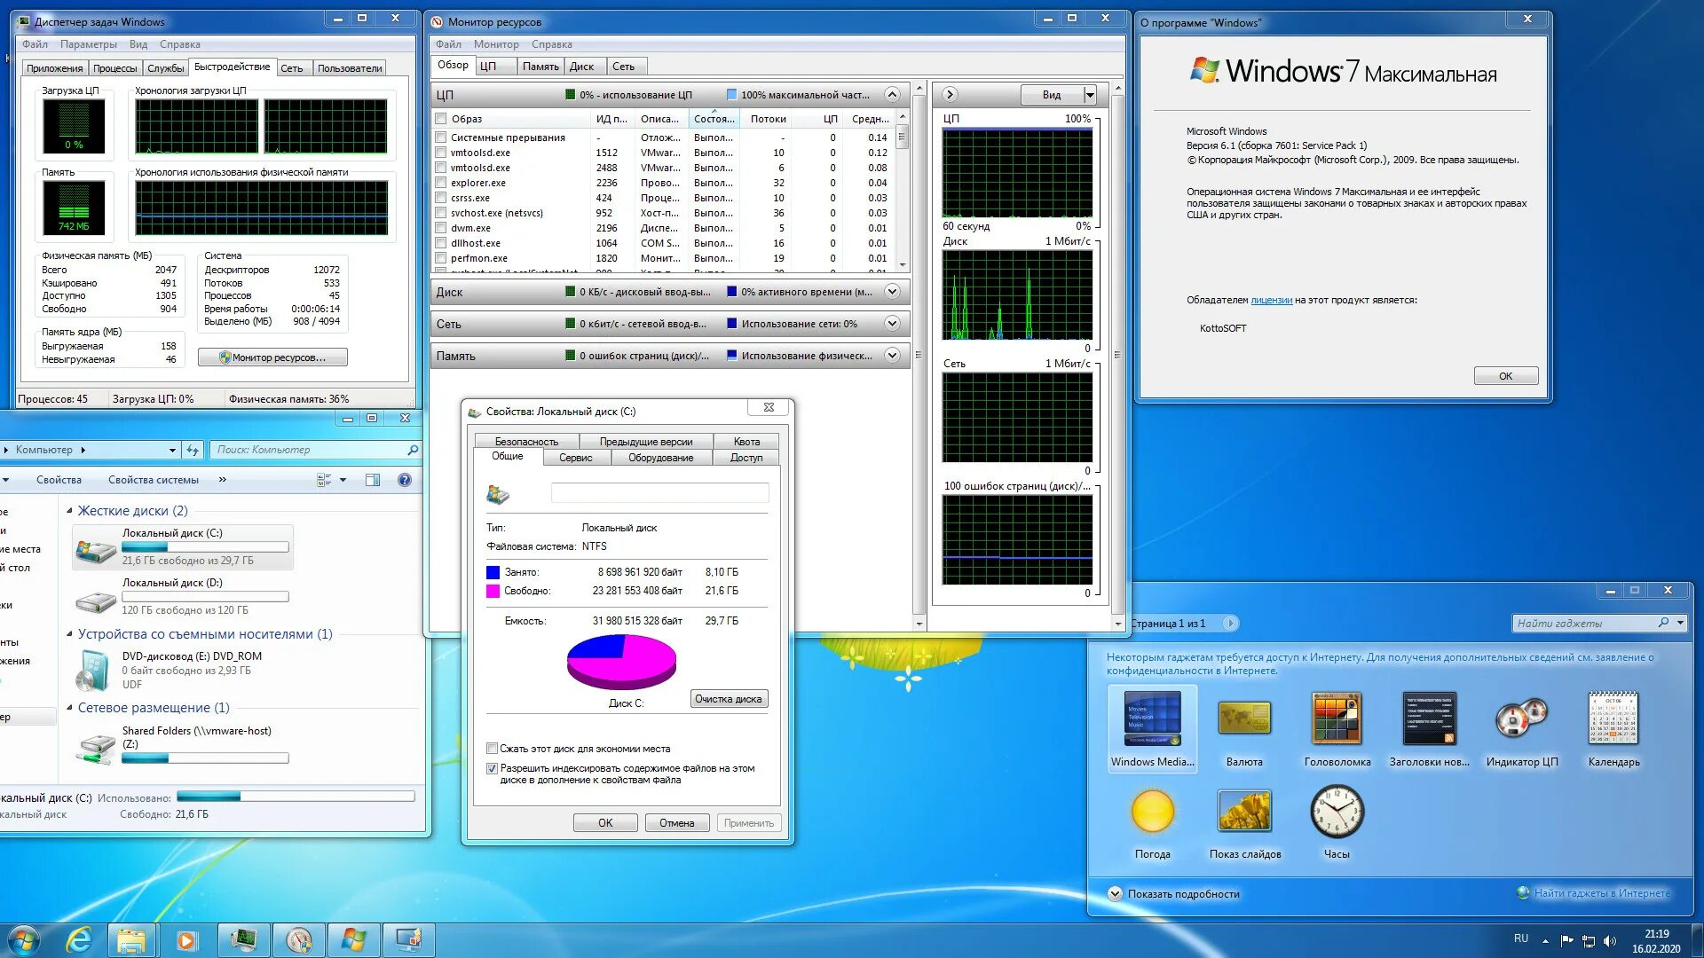
Task: Open the Weather gadget sun icon
Action: pyautogui.click(x=1152, y=812)
